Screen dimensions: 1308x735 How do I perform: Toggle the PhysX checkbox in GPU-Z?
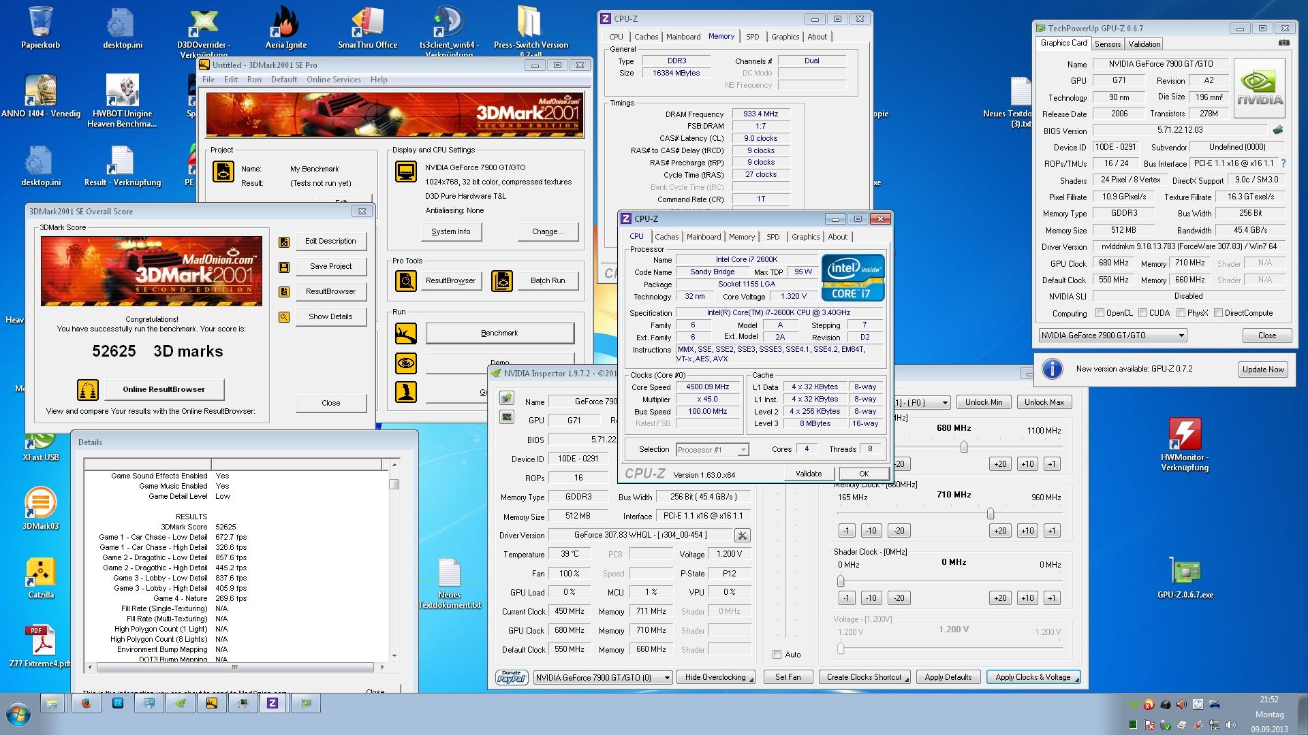1180,313
